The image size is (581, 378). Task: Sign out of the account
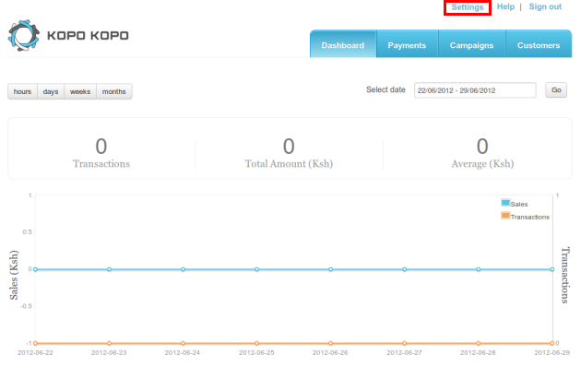[545, 7]
